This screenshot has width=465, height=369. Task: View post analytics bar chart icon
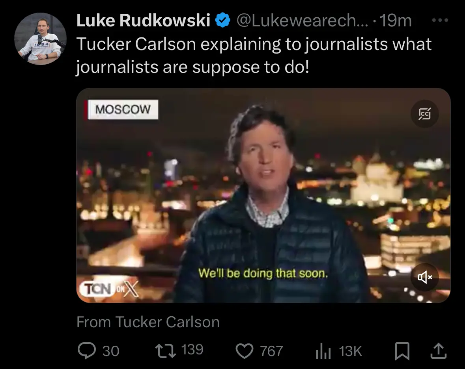pyautogui.click(x=323, y=351)
